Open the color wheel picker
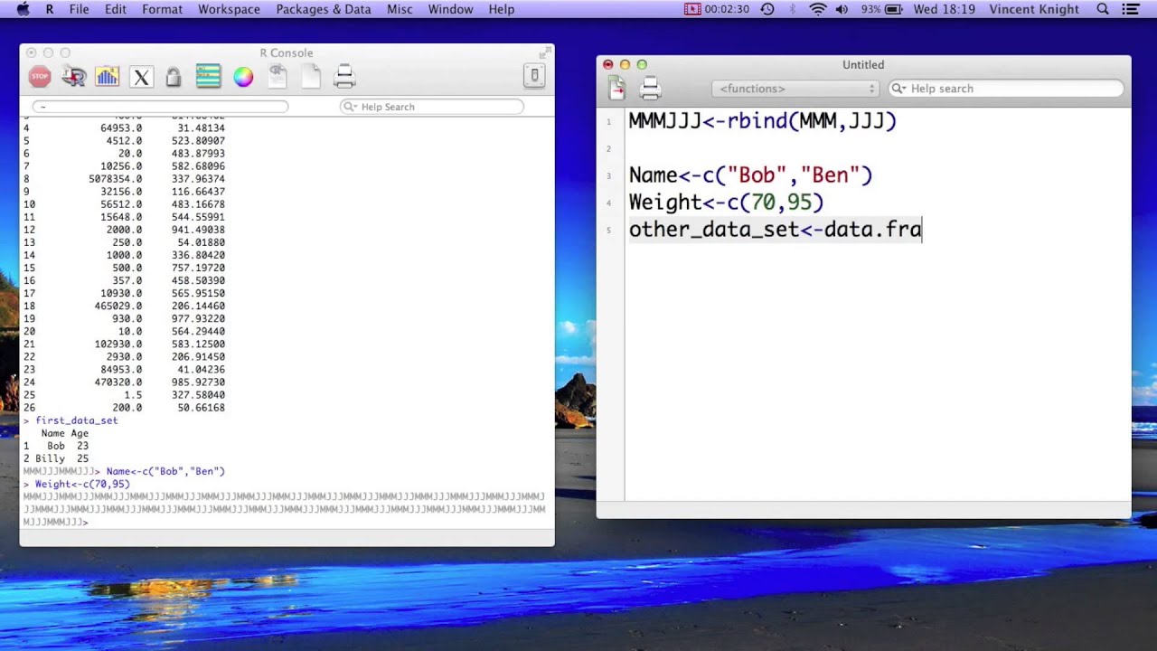The image size is (1157, 651). [243, 77]
